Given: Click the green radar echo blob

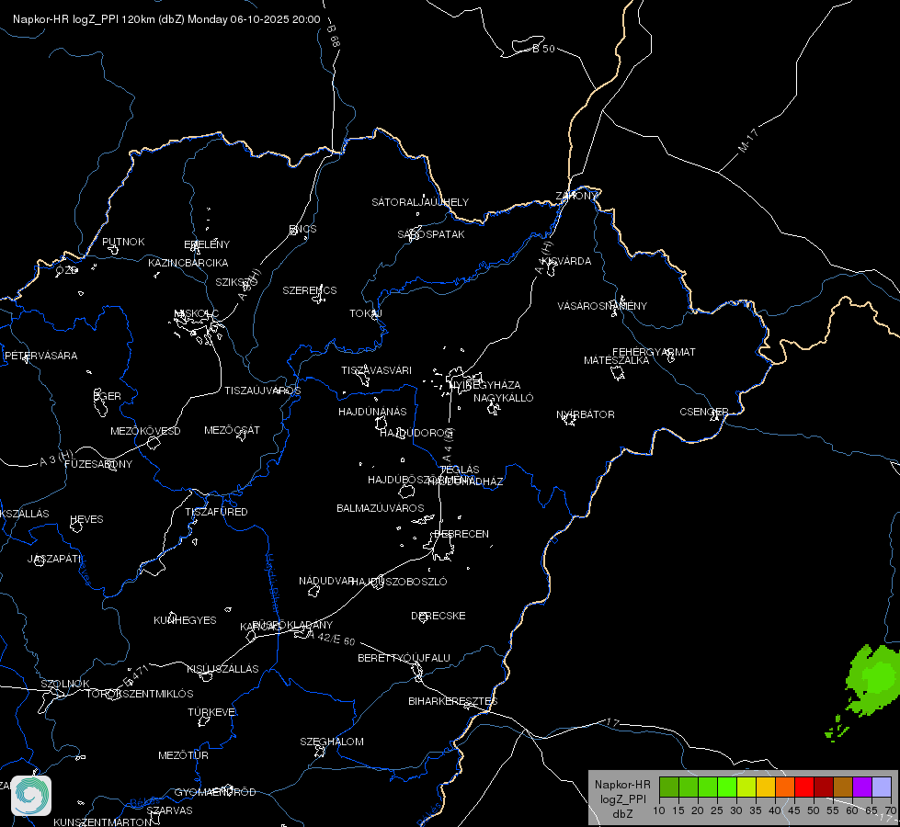Looking at the screenshot, I should (x=872, y=680).
